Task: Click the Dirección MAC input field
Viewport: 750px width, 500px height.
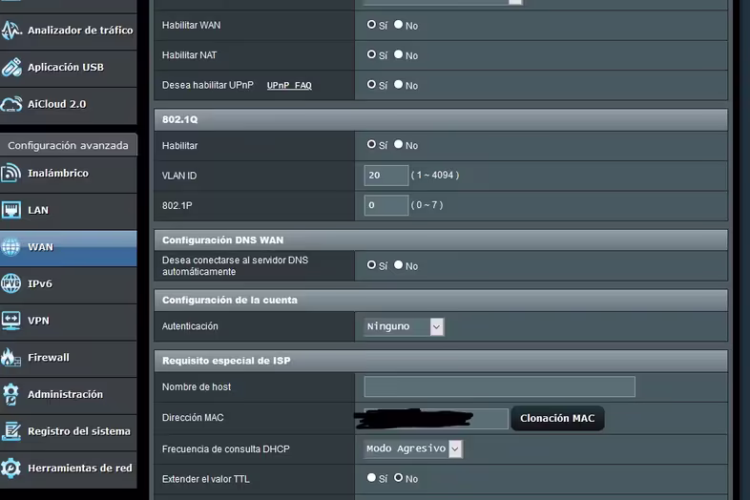Action: pyautogui.click(x=436, y=419)
